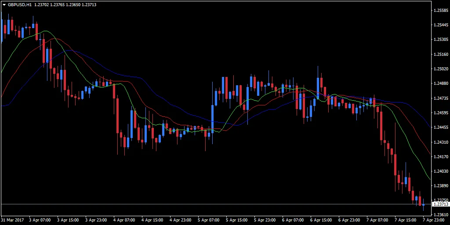450x225 pixels.
Task: Click the 1.24455 price scale label
Action: [441, 127]
